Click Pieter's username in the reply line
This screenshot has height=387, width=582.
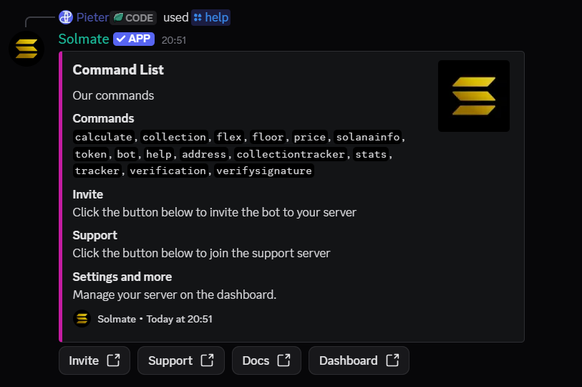pos(92,17)
